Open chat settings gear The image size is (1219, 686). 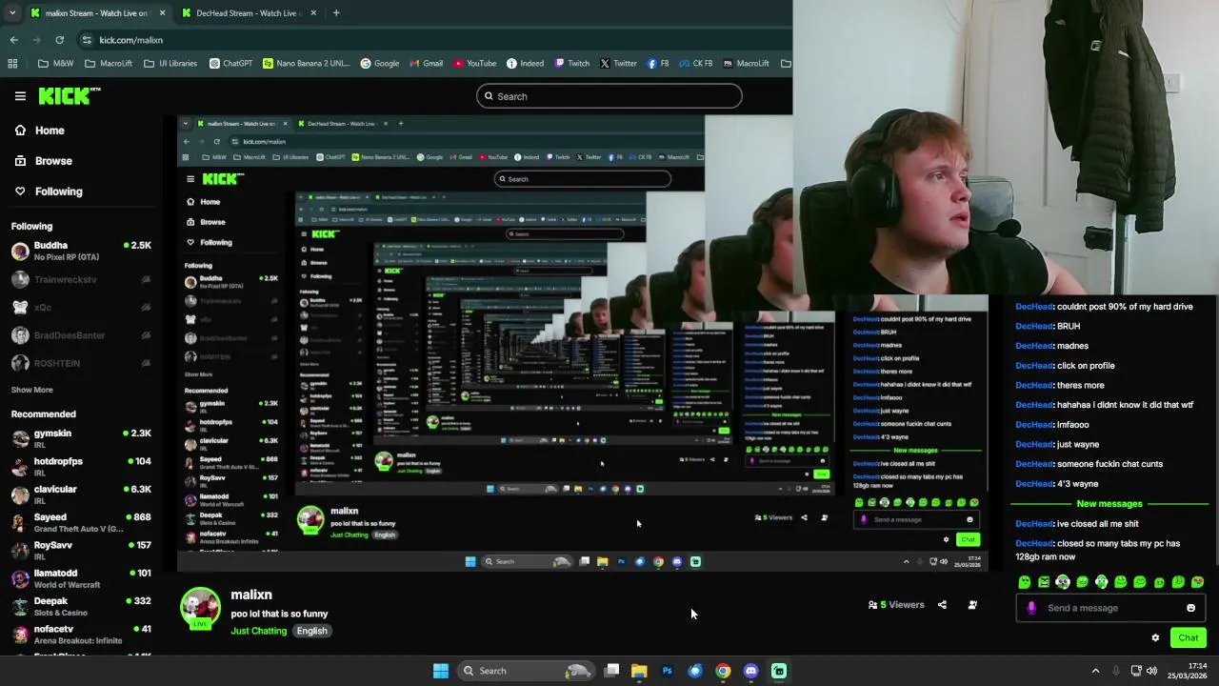(x=1155, y=638)
